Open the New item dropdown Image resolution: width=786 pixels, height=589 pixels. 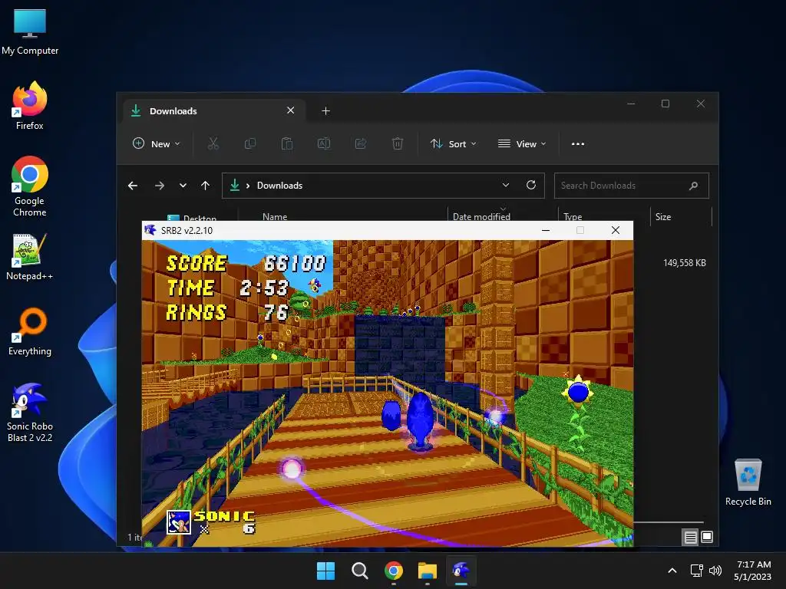[156, 143]
